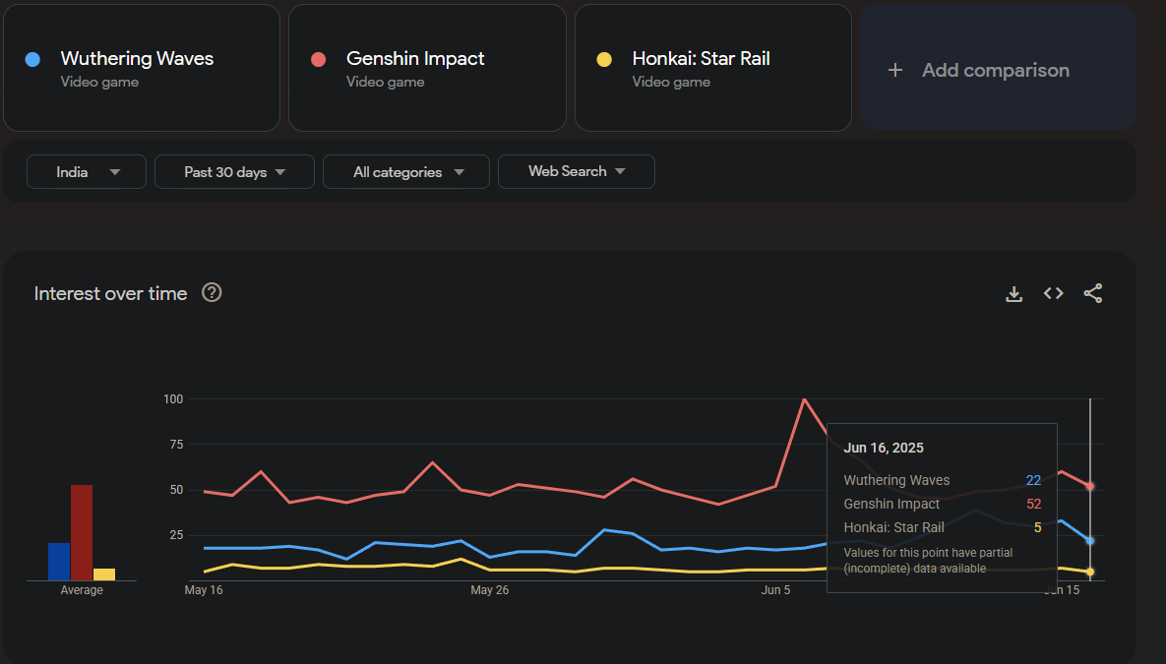Click the Interest over time heading
Image resolution: width=1166 pixels, height=664 pixels.
(111, 294)
